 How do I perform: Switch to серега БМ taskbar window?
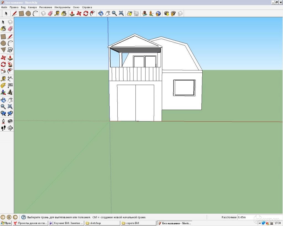[138, 223]
